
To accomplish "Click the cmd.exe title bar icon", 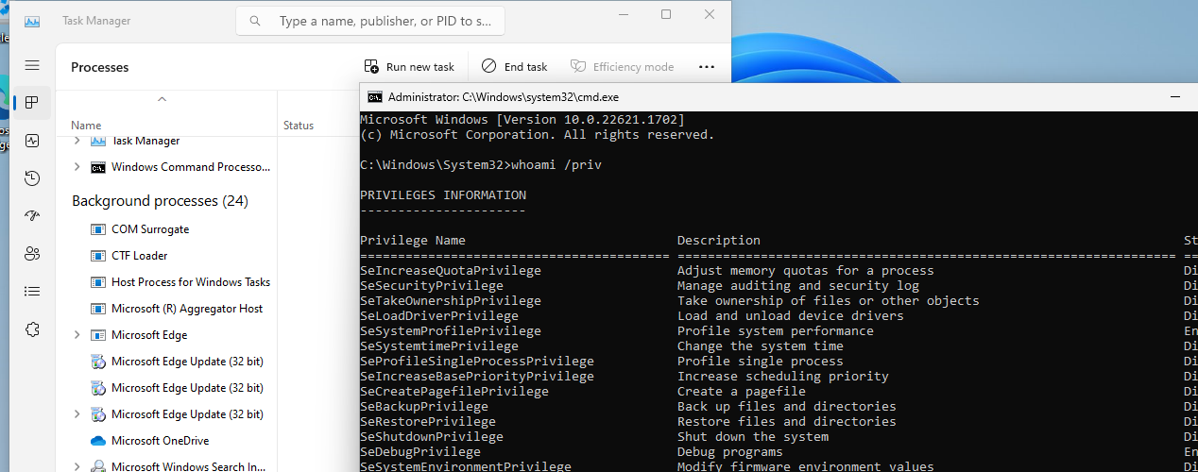I will (x=375, y=96).
